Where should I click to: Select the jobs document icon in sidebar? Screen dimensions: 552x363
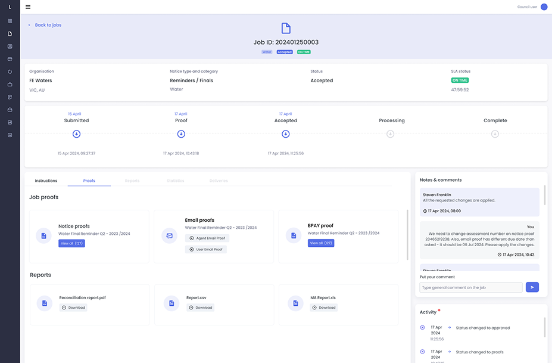[10, 33]
